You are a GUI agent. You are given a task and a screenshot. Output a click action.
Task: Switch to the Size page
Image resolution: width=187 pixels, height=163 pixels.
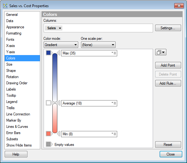coord(22,64)
